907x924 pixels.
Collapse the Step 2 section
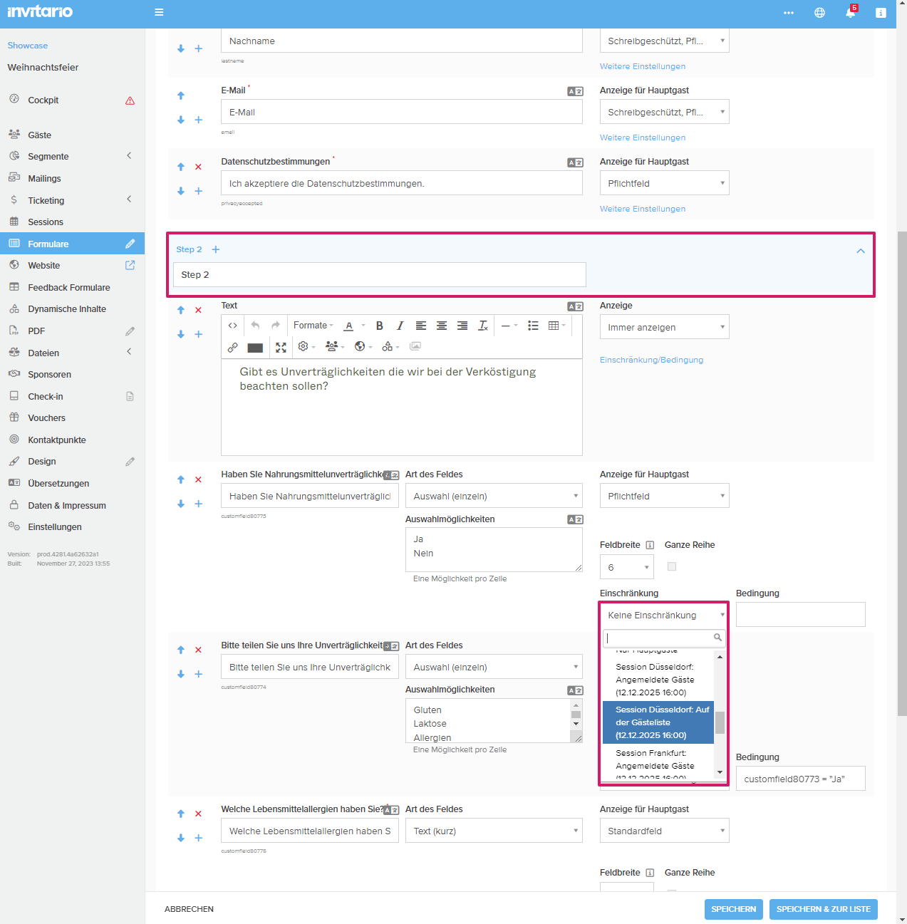[x=861, y=251]
